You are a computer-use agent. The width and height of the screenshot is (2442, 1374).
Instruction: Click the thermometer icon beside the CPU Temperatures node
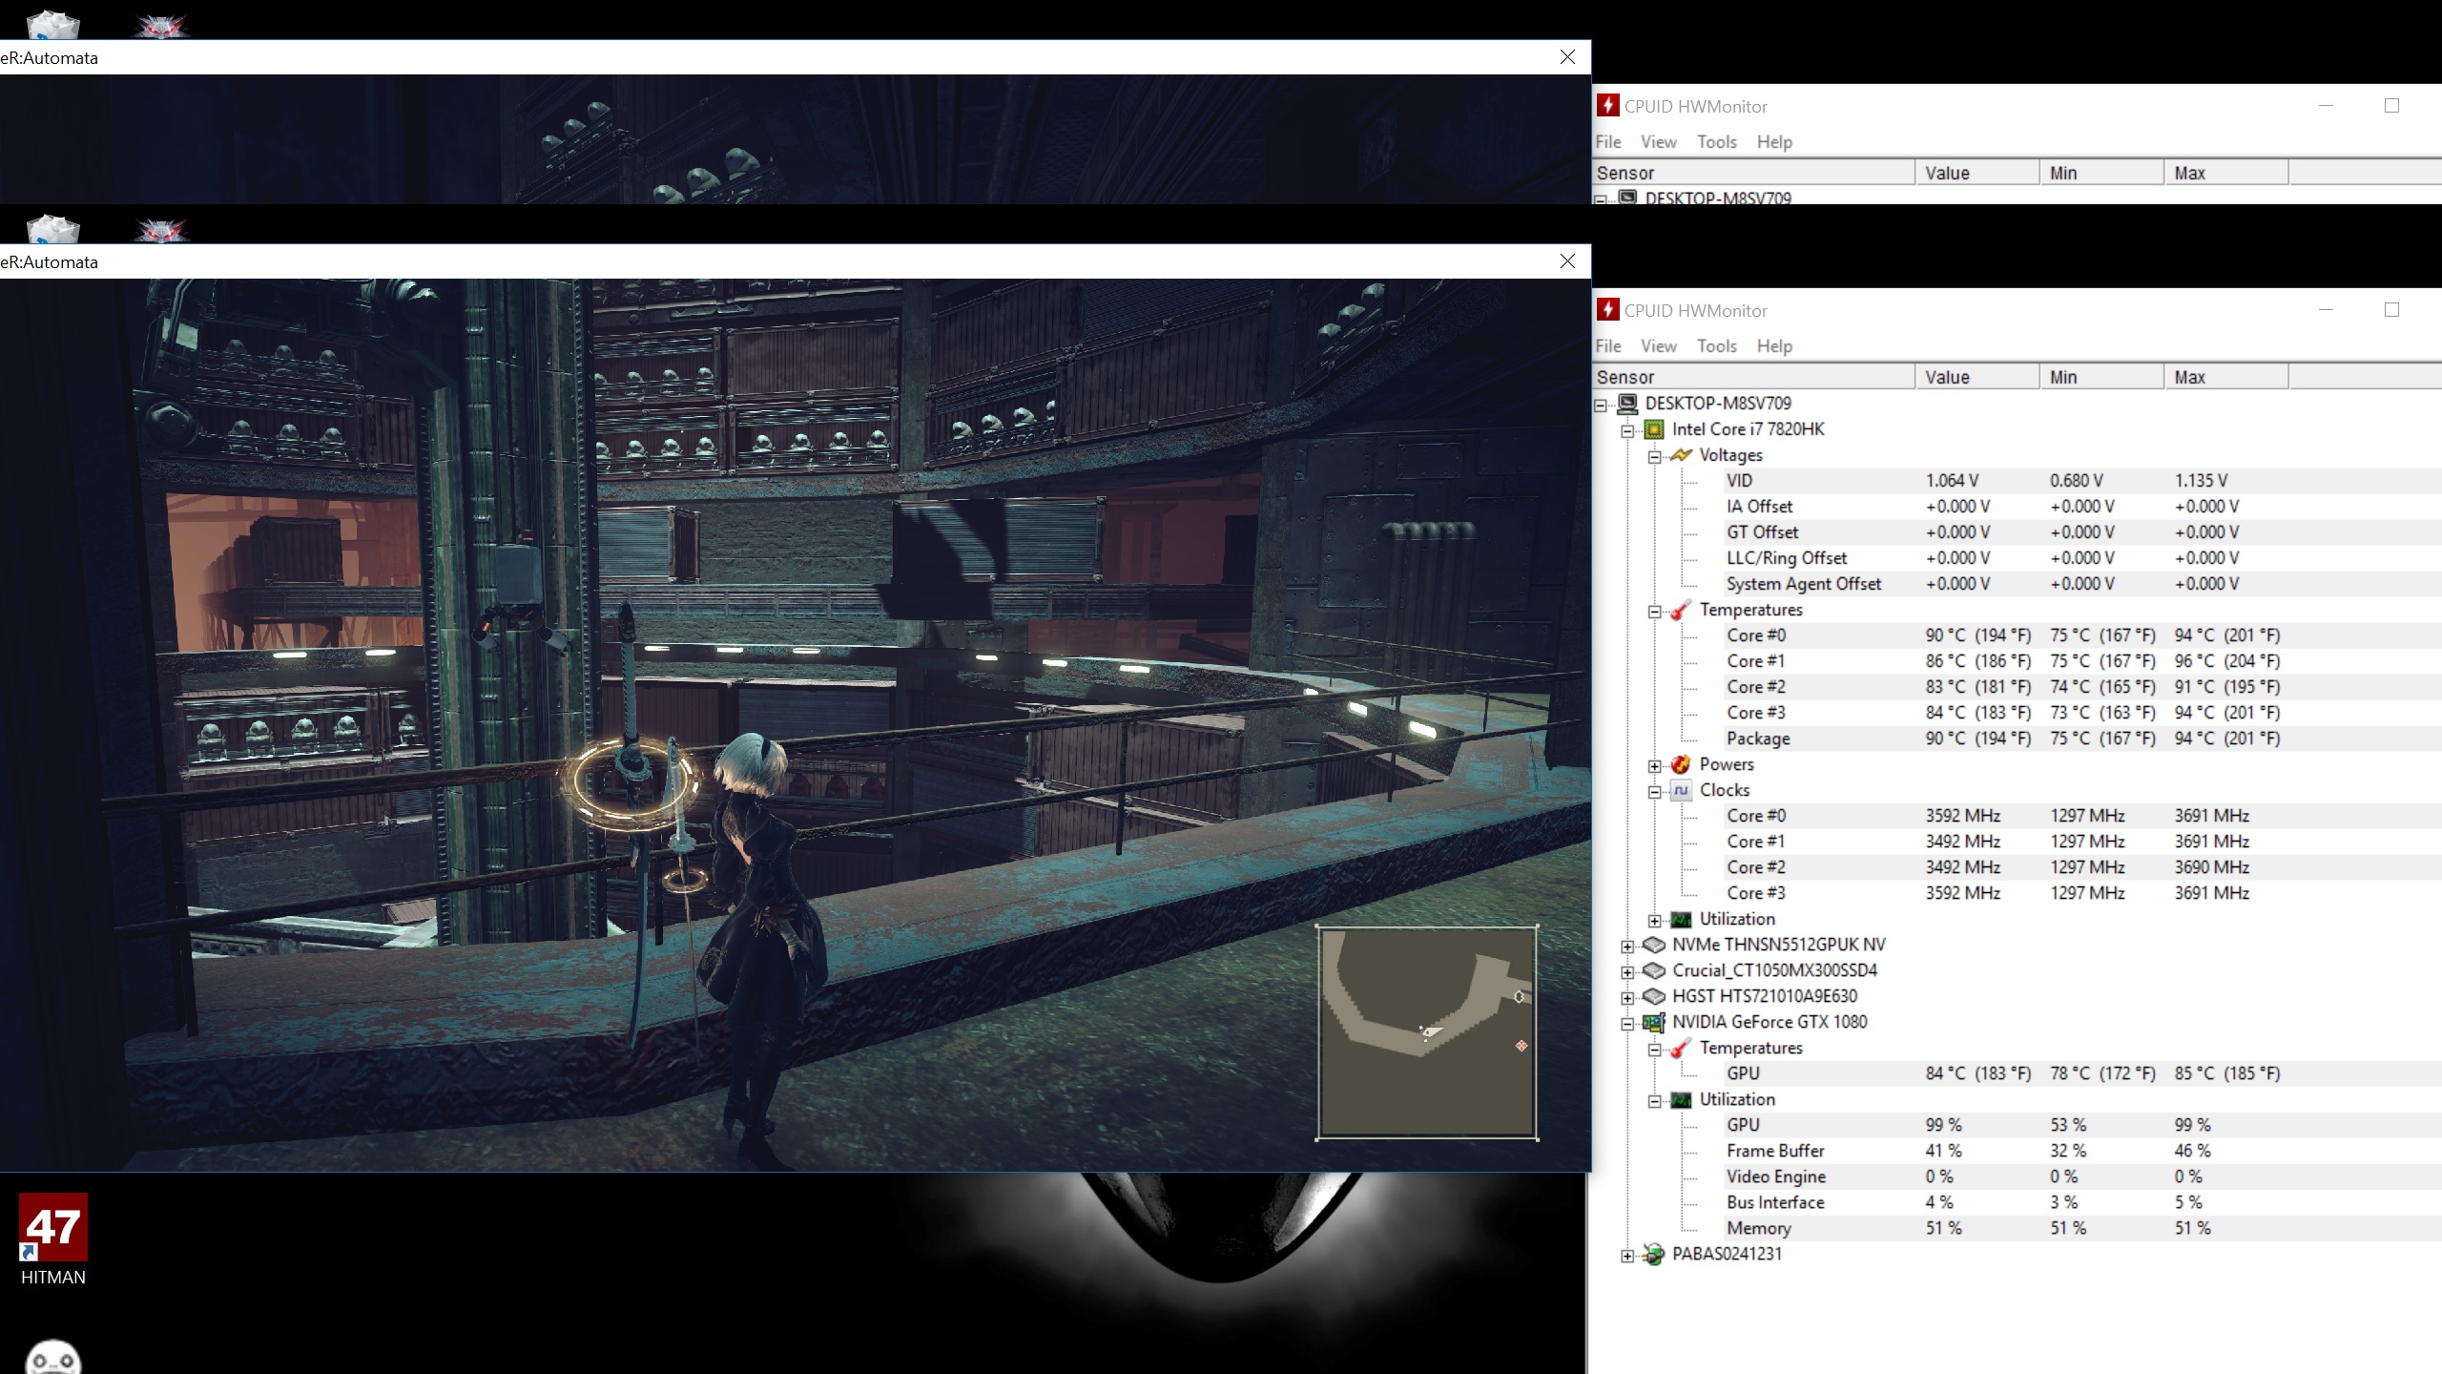pyautogui.click(x=1681, y=610)
